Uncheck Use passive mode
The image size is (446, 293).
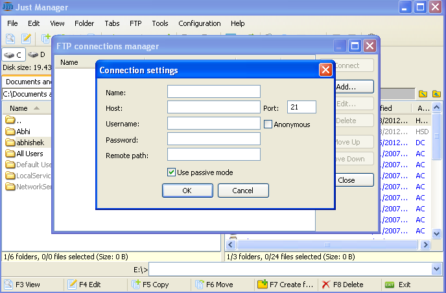click(171, 172)
